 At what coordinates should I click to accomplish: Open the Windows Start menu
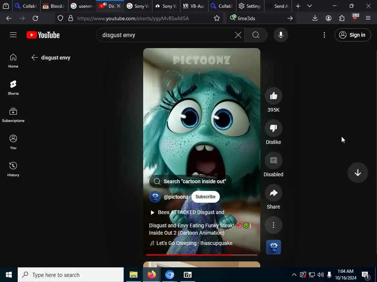click(x=9, y=275)
